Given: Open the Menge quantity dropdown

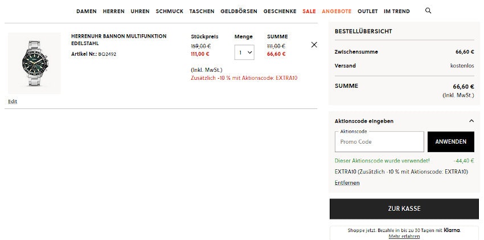Looking at the screenshot, I should coord(244,52).
